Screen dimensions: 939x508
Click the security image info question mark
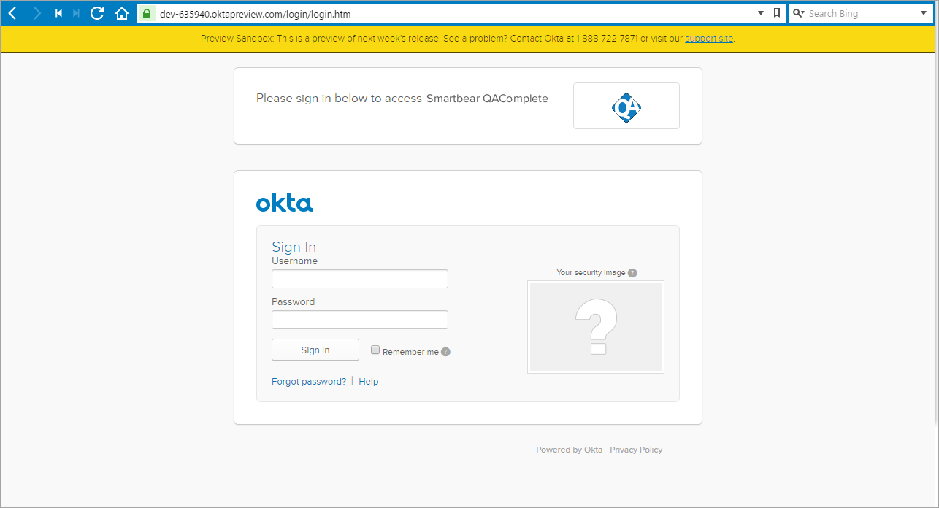point(632,272)
